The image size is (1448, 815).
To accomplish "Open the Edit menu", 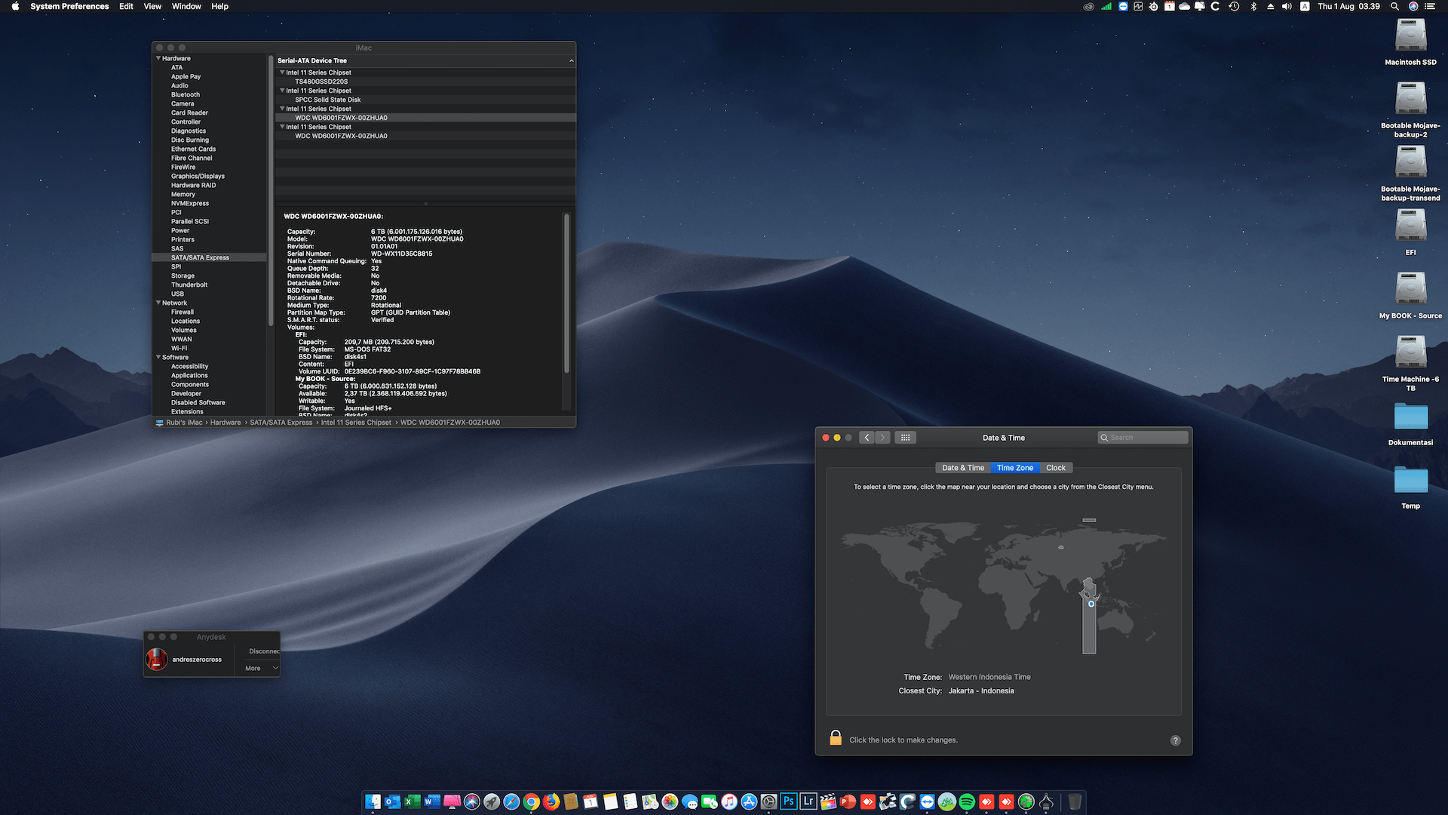I will pos(126,6).
